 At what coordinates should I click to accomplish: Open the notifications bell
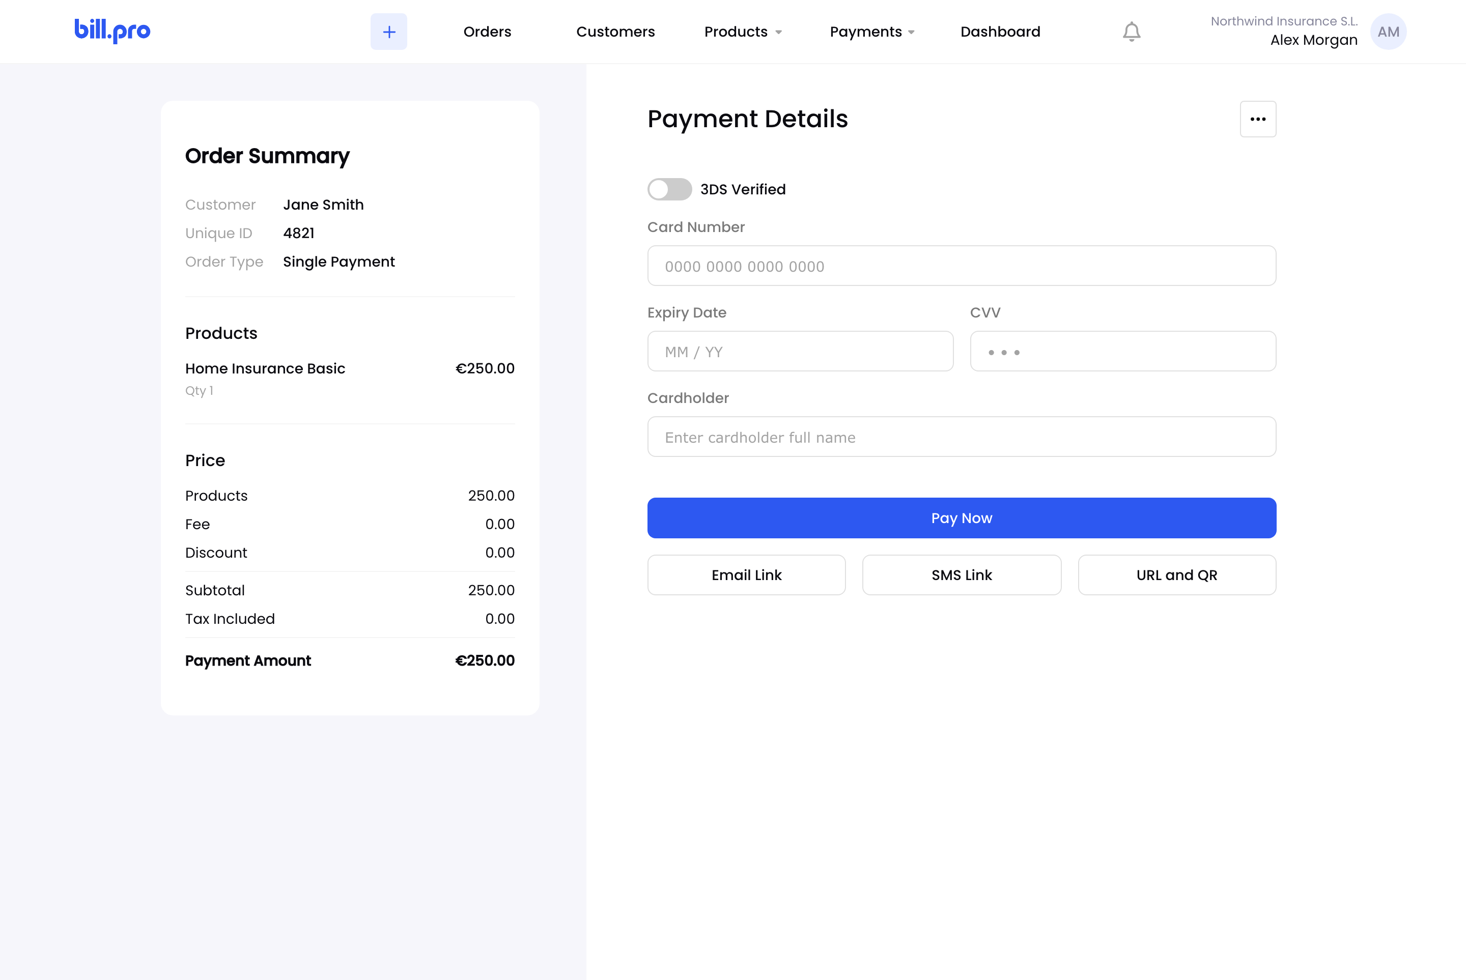point(1132,31)
